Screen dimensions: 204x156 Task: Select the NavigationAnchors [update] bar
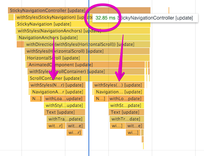(83, 38)
